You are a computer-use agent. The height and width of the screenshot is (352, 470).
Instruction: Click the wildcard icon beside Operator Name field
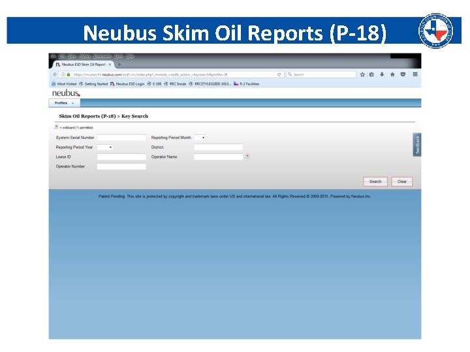click(x=247, y=156)
